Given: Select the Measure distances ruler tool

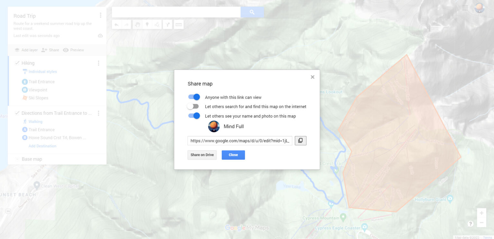Looking at the screenshot, I should (178, 24).
